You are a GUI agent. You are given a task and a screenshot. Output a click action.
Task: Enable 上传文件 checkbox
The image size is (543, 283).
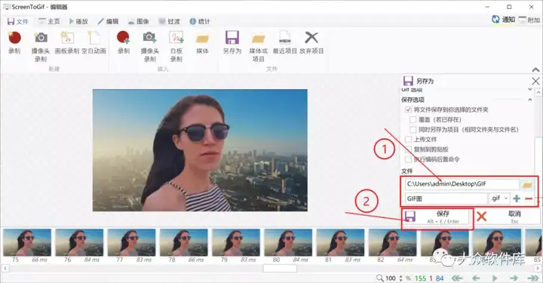tap(408, 140)
